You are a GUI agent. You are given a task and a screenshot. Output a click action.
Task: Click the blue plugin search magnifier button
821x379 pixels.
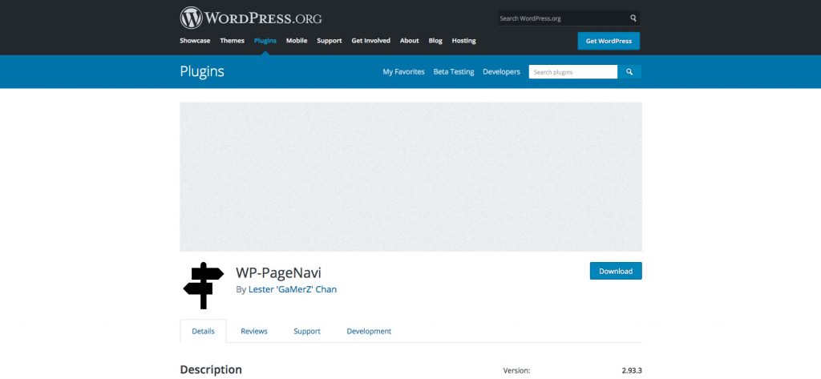coord(629,72)
